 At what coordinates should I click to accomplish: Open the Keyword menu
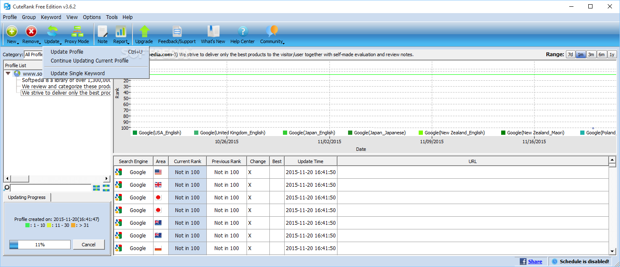tap(51, 17)
